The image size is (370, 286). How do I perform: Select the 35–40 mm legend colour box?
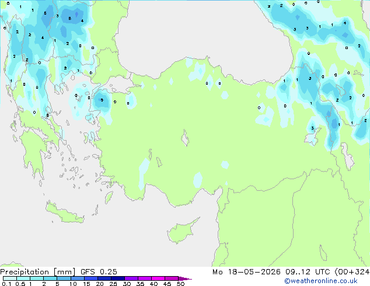coord(144,278)
